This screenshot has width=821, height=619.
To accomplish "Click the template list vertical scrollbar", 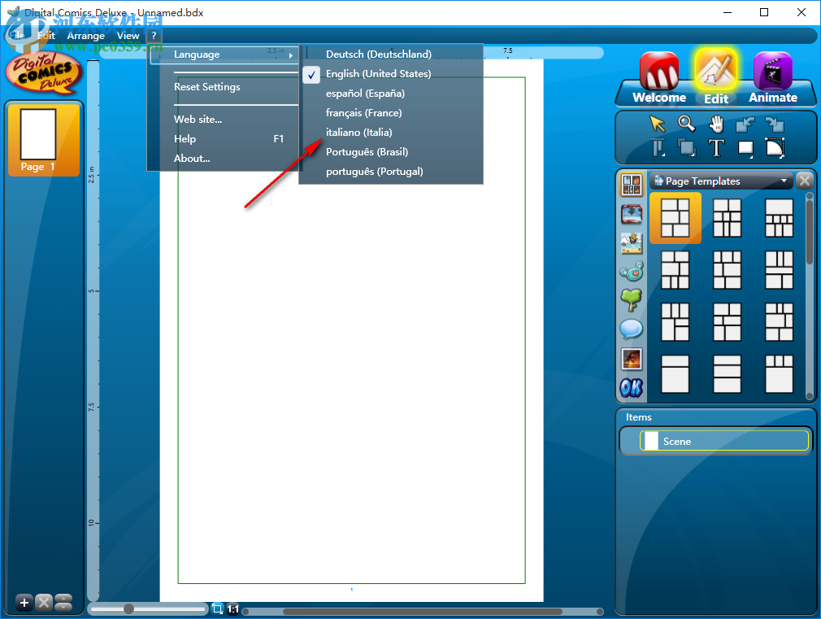I will point(810,231).
